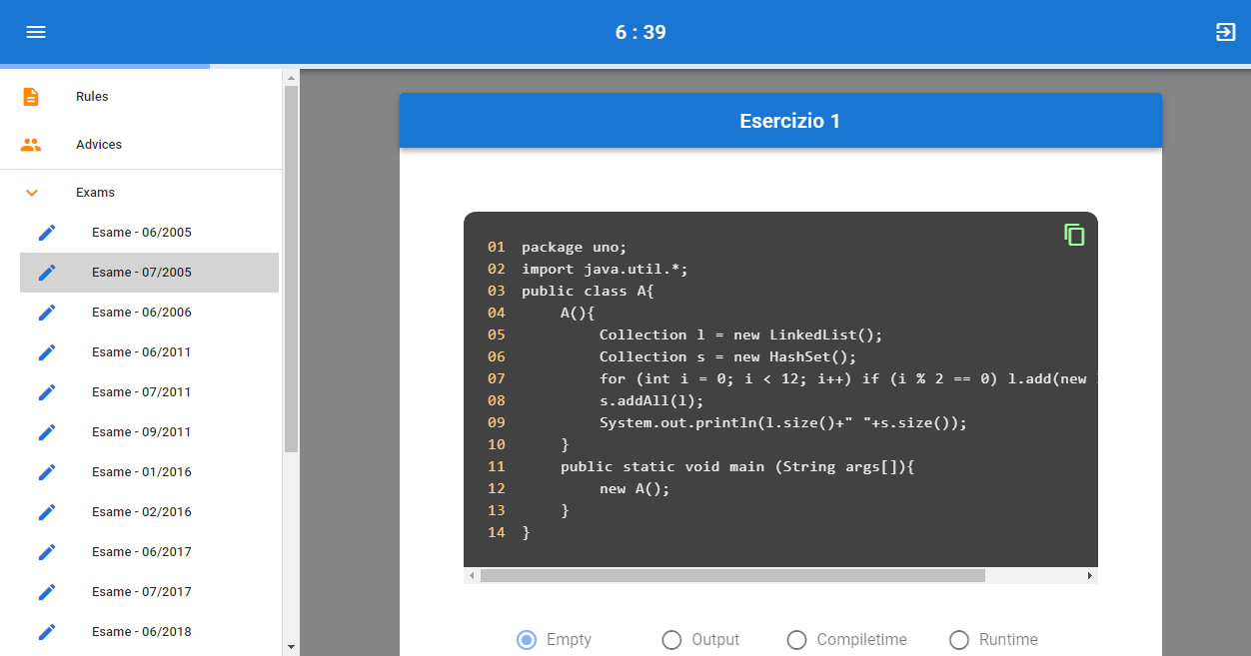Click code line 'Collection s = new HashSet();'
The height and width of the screenshot is (656, 1251).
click(727, 356)
